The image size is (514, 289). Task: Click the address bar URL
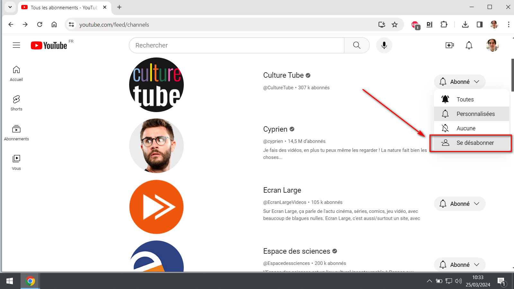point(114,25)
